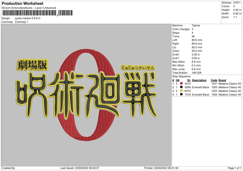Viewport: 243px width, 171px height.
Task: Click the Total Bobbin value '196.52ft'
Action: (x=196, y=73)
